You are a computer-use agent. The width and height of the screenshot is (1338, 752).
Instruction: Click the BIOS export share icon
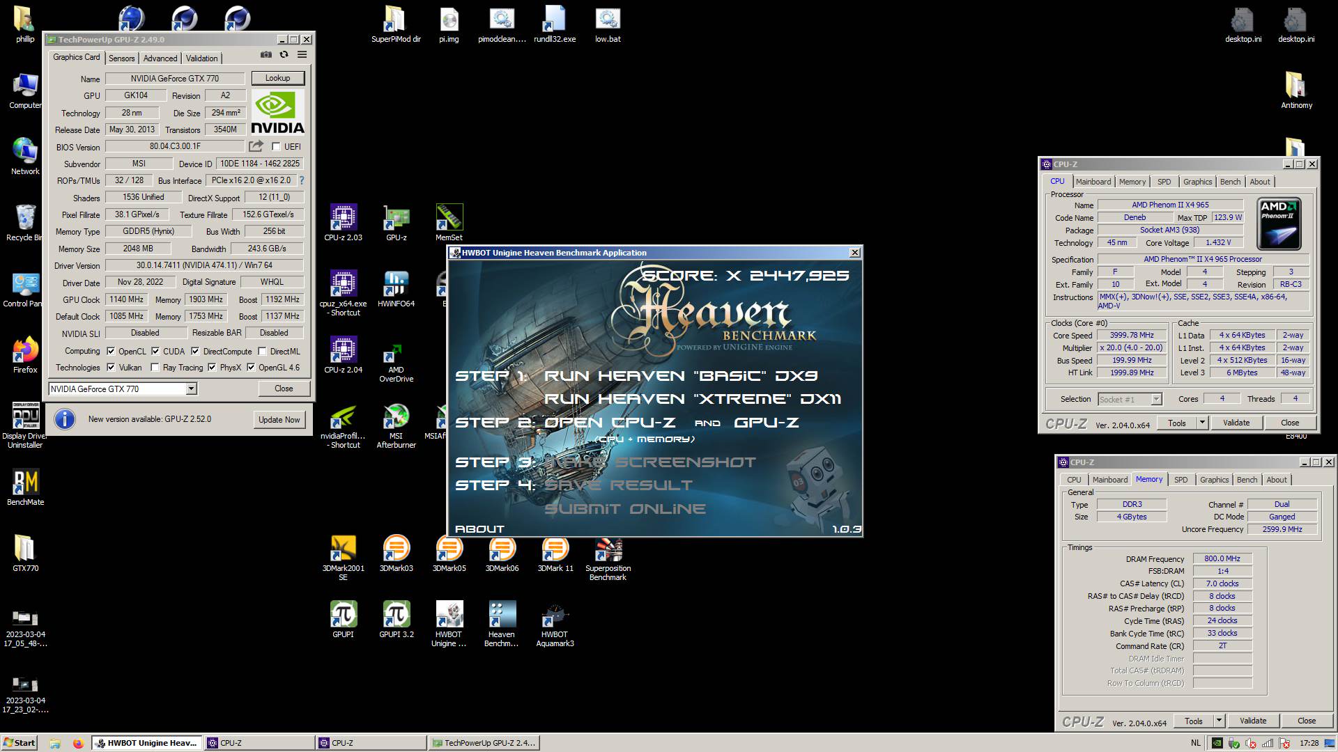click(x=256, y=146)
